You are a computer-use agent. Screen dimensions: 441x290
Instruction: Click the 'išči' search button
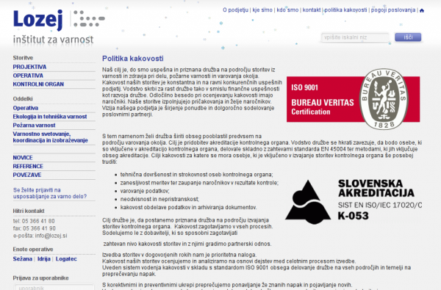(408, 37)
